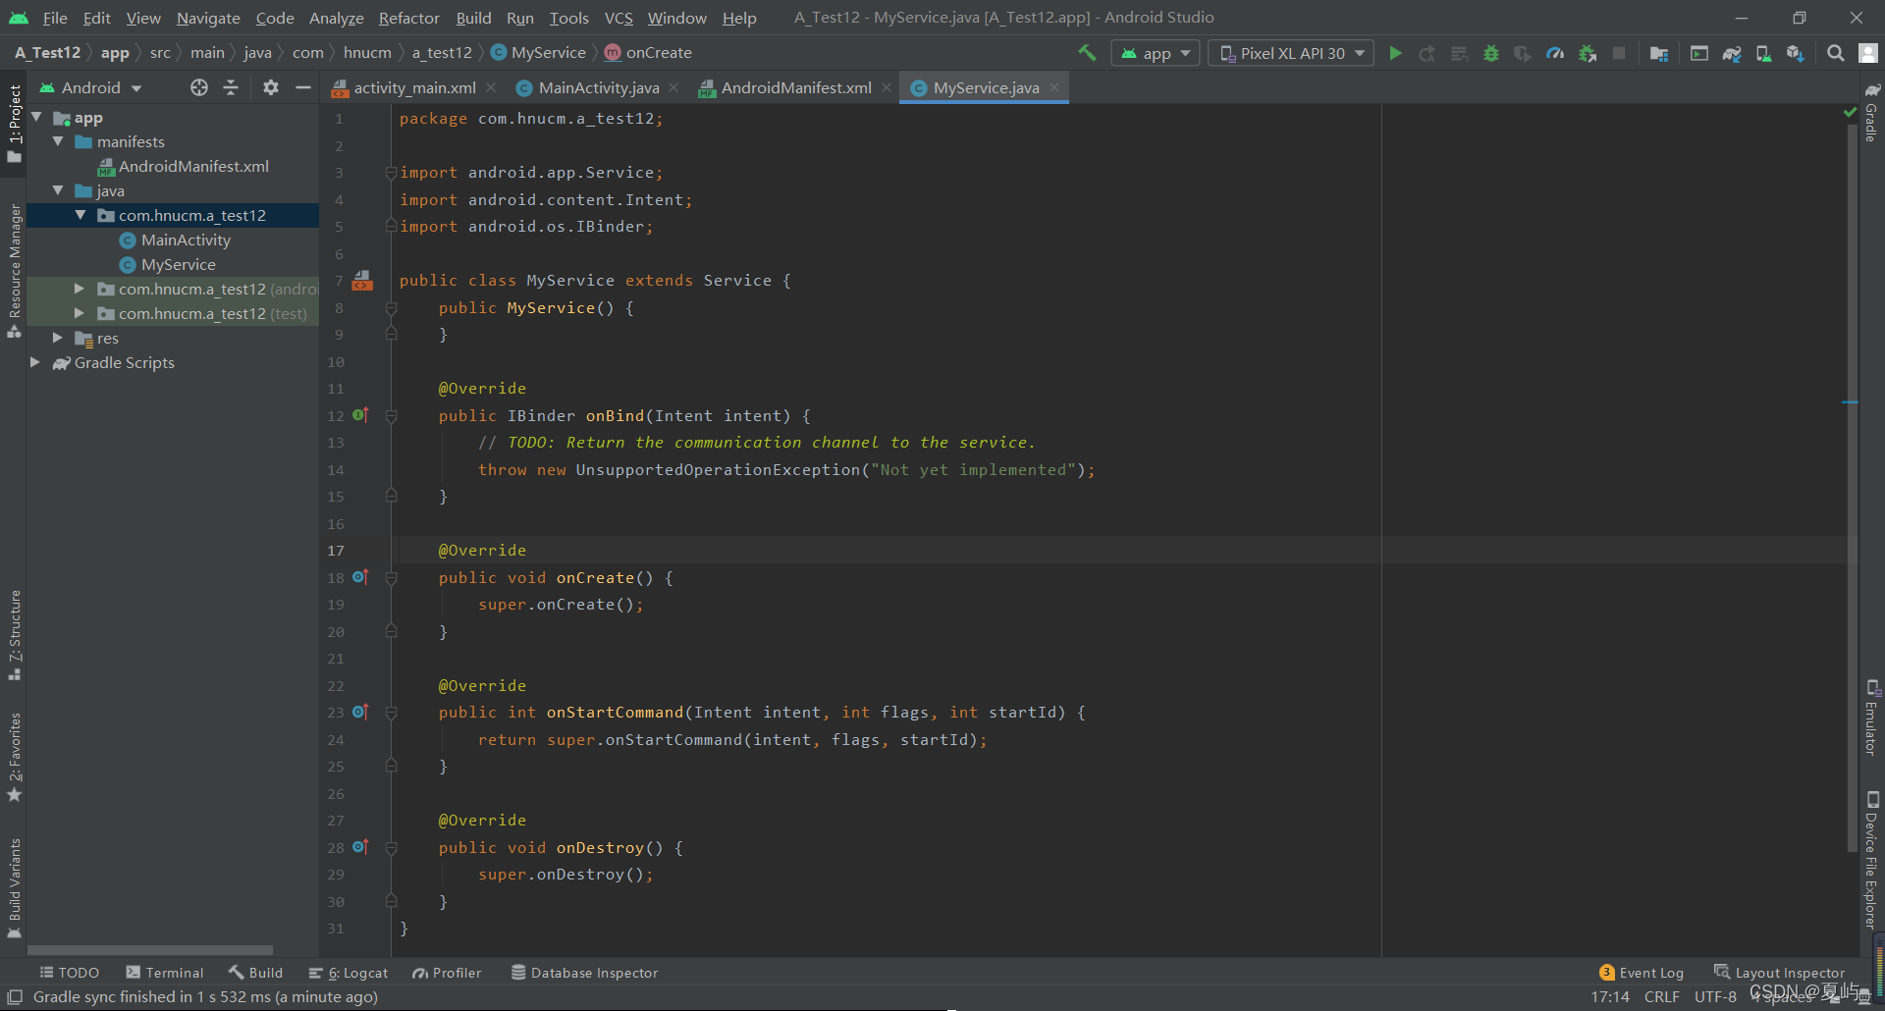Viewport: 1885px width, 1011px height.
Task: Open AVD Manager icon
Action: tap(1763, 53)
